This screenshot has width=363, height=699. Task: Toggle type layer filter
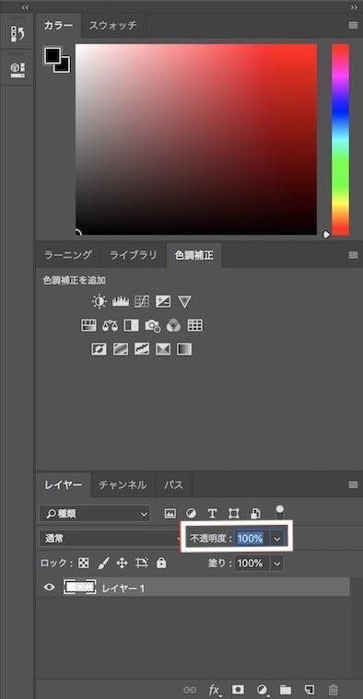click(212, 514)
